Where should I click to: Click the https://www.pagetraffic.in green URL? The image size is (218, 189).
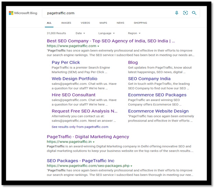click(x=69, y=142)
